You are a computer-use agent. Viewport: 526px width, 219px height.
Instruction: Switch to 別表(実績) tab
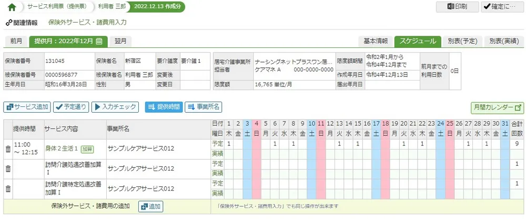point(504,41)
